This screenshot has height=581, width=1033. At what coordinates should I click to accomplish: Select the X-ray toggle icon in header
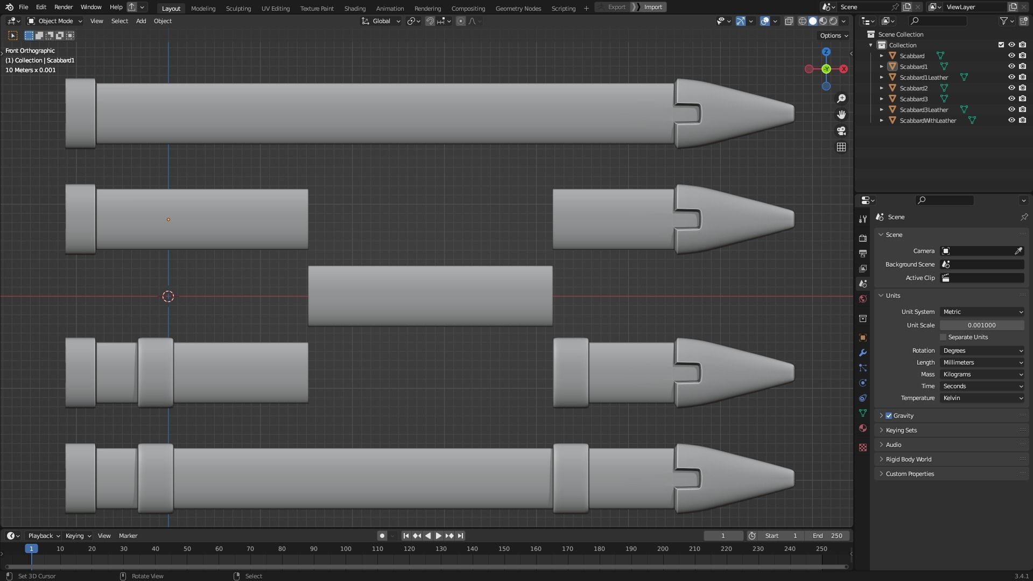789,21
